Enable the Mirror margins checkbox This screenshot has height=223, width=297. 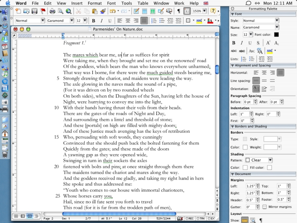click(264, 207)
